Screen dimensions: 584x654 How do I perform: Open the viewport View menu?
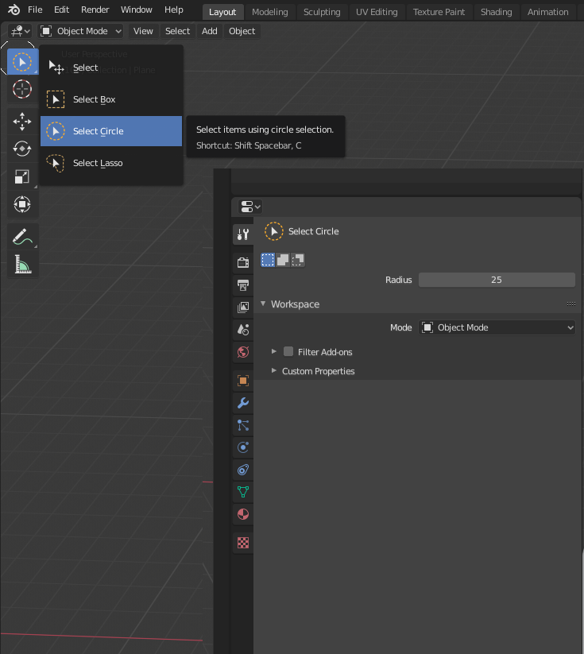(x=143, y=31)
